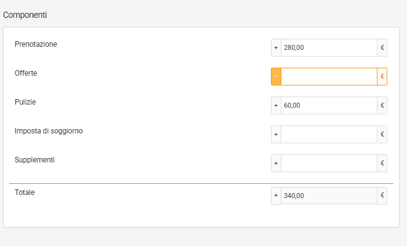
Task: Select the Pulizie amount field showing 60,00
Action: (329, 106)
